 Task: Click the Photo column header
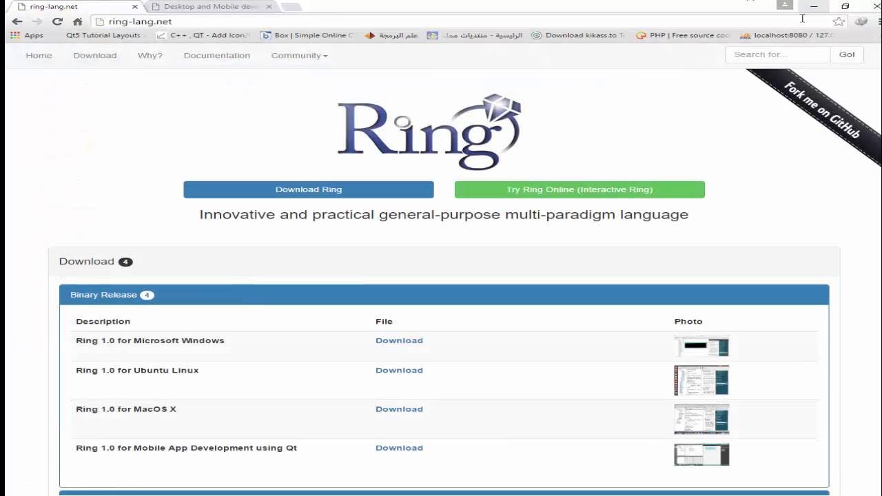click(x=688, y=321)
